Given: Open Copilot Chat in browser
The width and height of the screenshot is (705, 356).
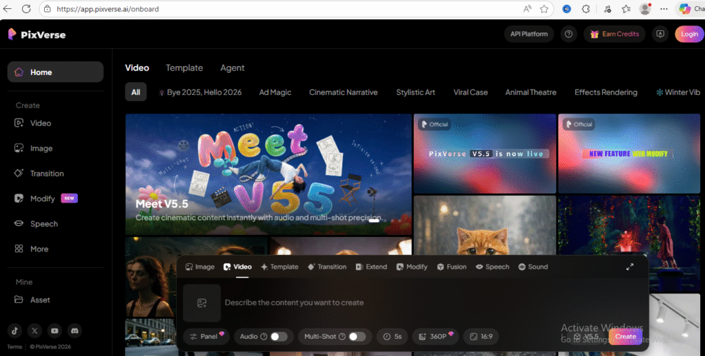Looking at the screenshot, I should coord(691,9).
